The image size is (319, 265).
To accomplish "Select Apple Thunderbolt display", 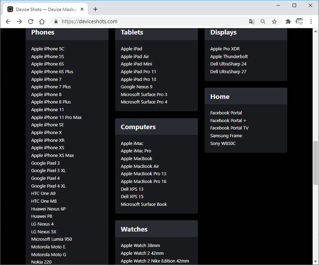I will (x=229, y=56).
